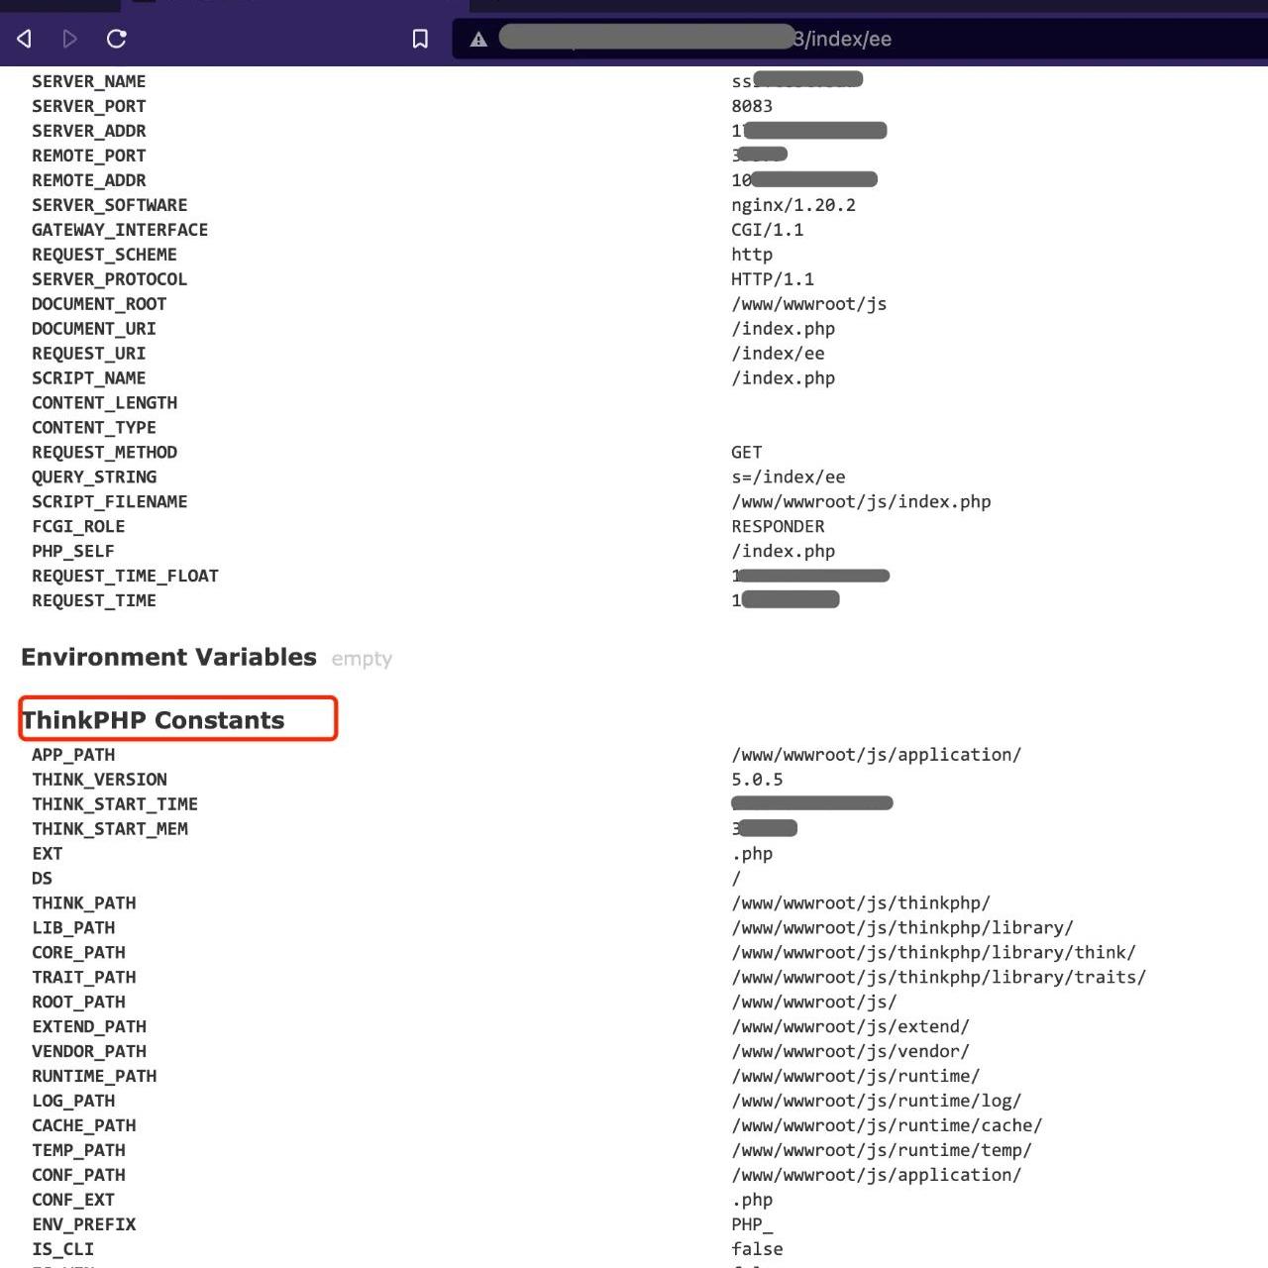Click the REQUEST_TIME_FLOAT label
1268x1268 pixels.
click(x=126, y=577)
